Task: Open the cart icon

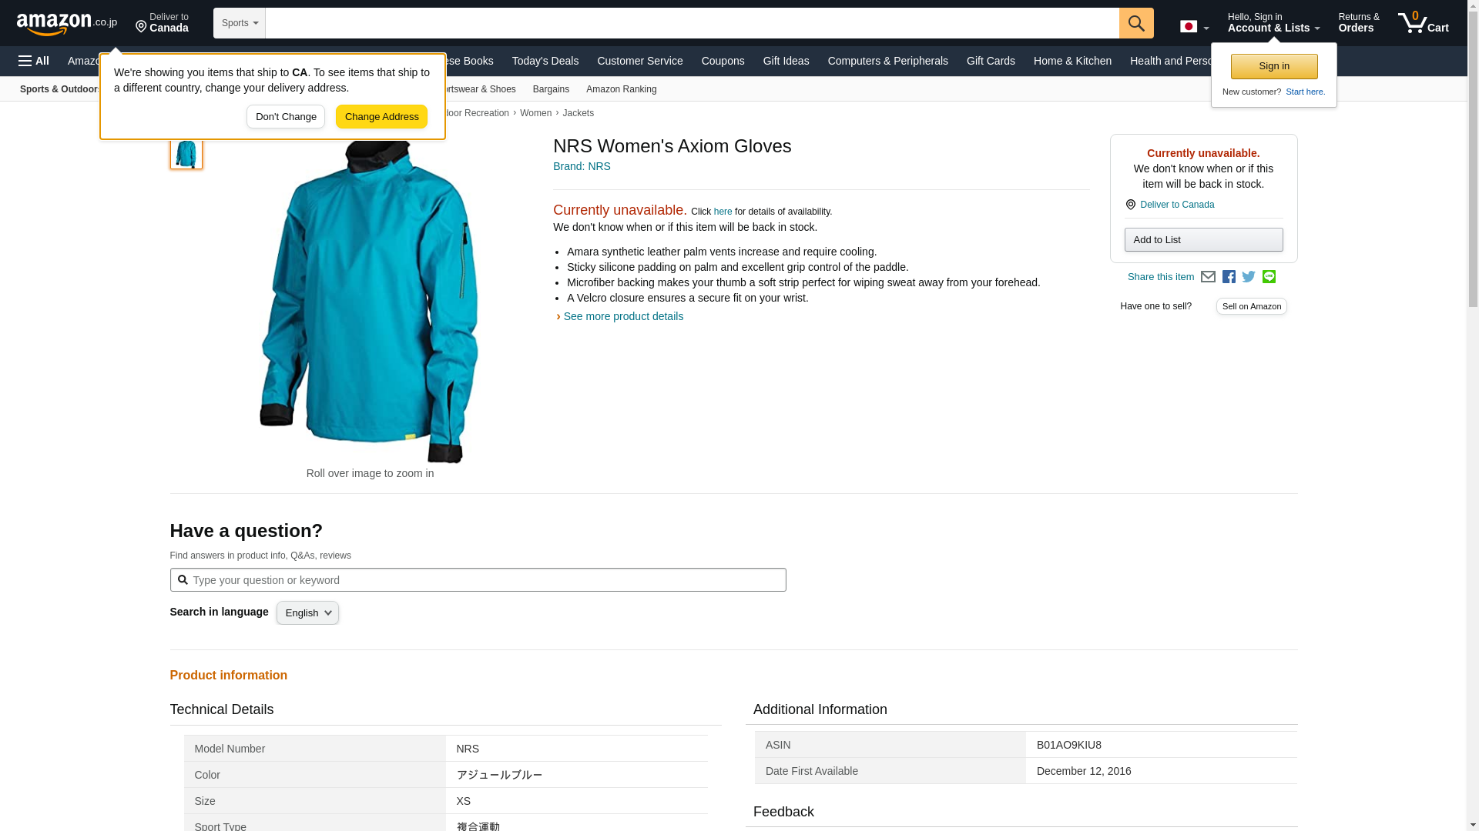Action: [1423, 23]
